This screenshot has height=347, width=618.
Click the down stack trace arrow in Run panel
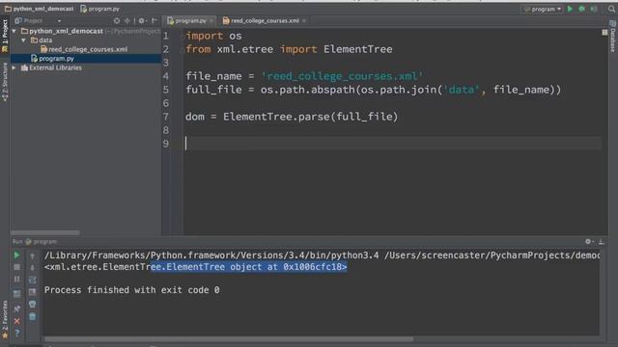coord(32,268)
